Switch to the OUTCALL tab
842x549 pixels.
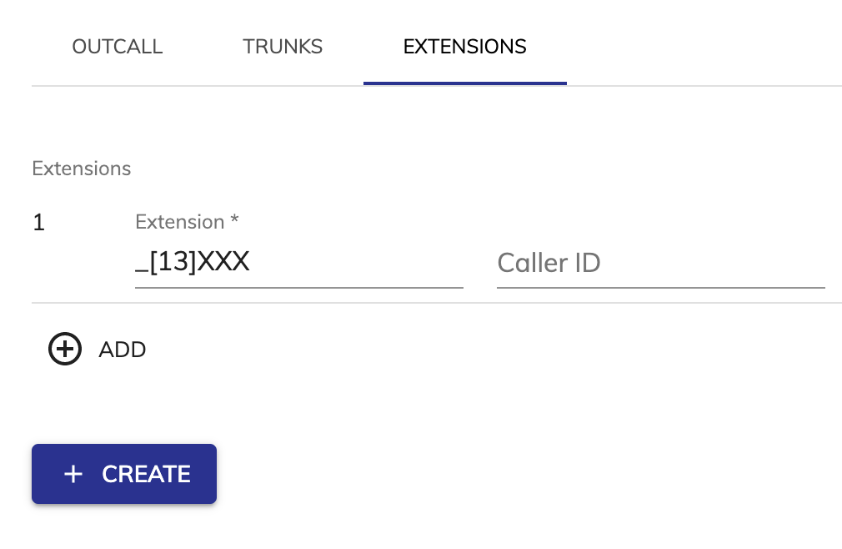point(117,47)
